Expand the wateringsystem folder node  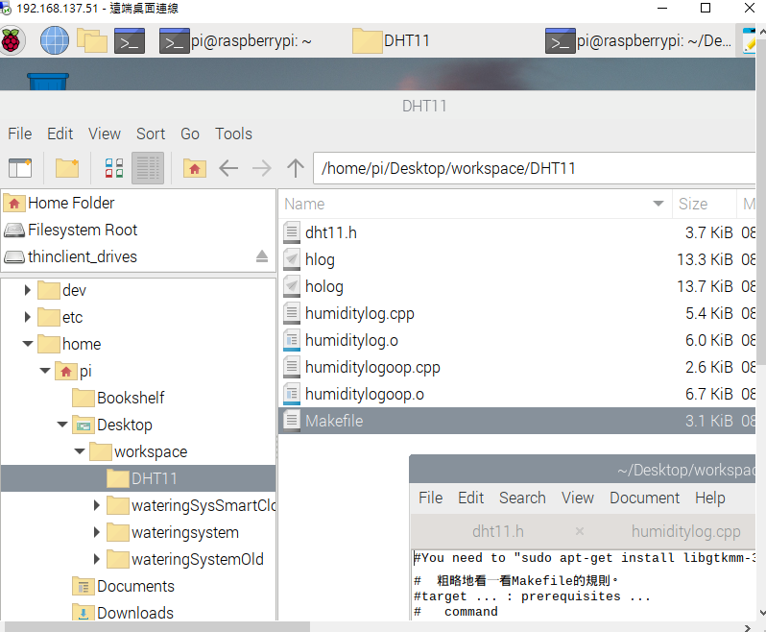(x=97, y=532)
